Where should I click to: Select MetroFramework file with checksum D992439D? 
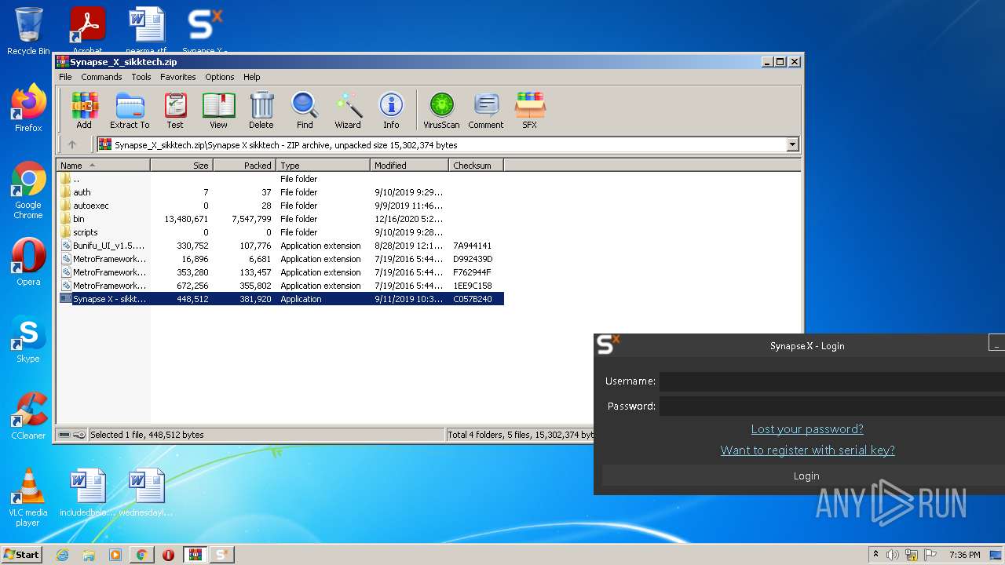point(280,259)
